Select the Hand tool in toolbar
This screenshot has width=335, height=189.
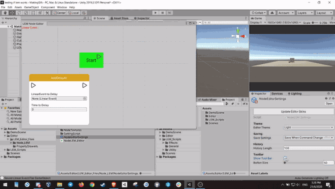point(5,13)
